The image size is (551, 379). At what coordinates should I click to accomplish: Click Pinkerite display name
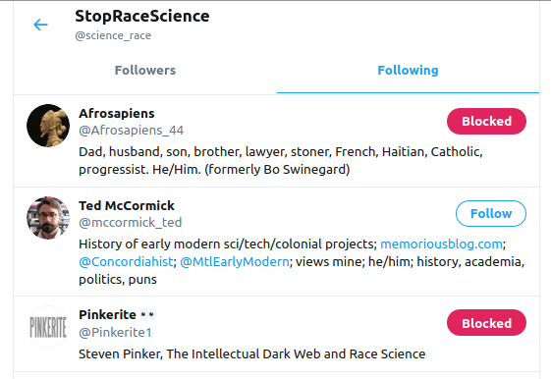tap(107, 315)
